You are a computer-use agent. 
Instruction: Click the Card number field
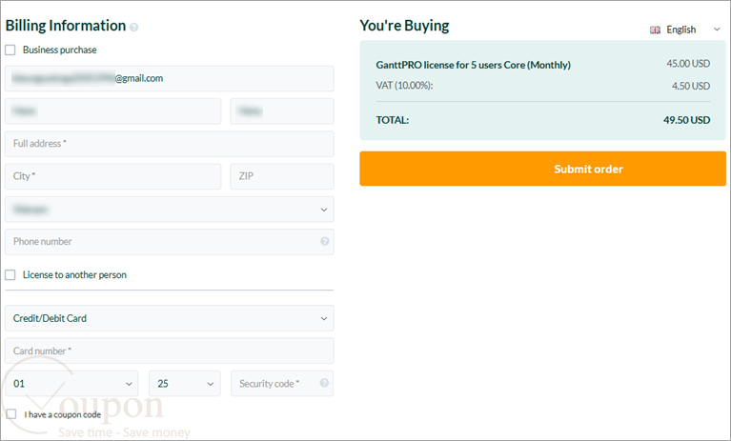pyautogui.click(x=170, y=351)
